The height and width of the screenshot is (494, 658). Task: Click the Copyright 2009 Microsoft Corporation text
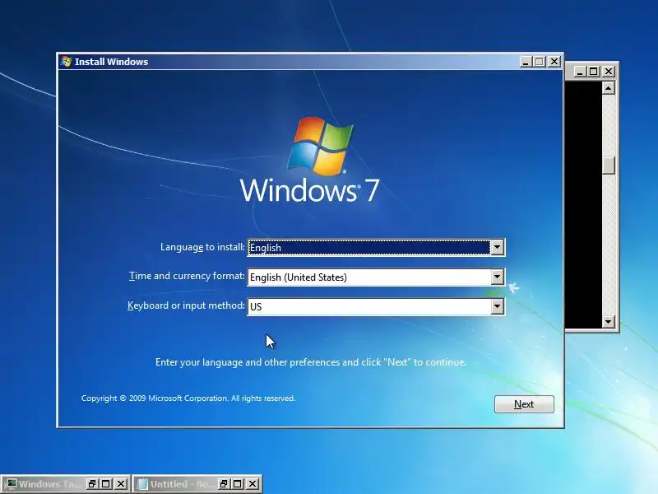pos(188,398)
